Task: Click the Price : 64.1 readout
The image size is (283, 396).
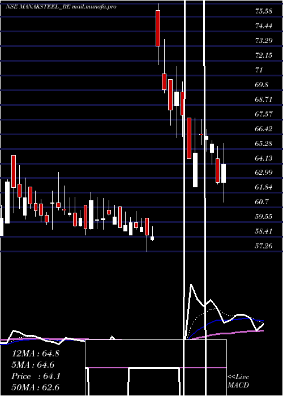Action: [x=36, y=376]
